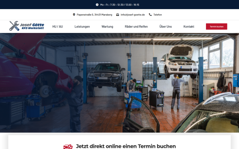Click the Josef Götte KFZ-Werkstatt logo
The image size is (239, 149).
(27, 26)
